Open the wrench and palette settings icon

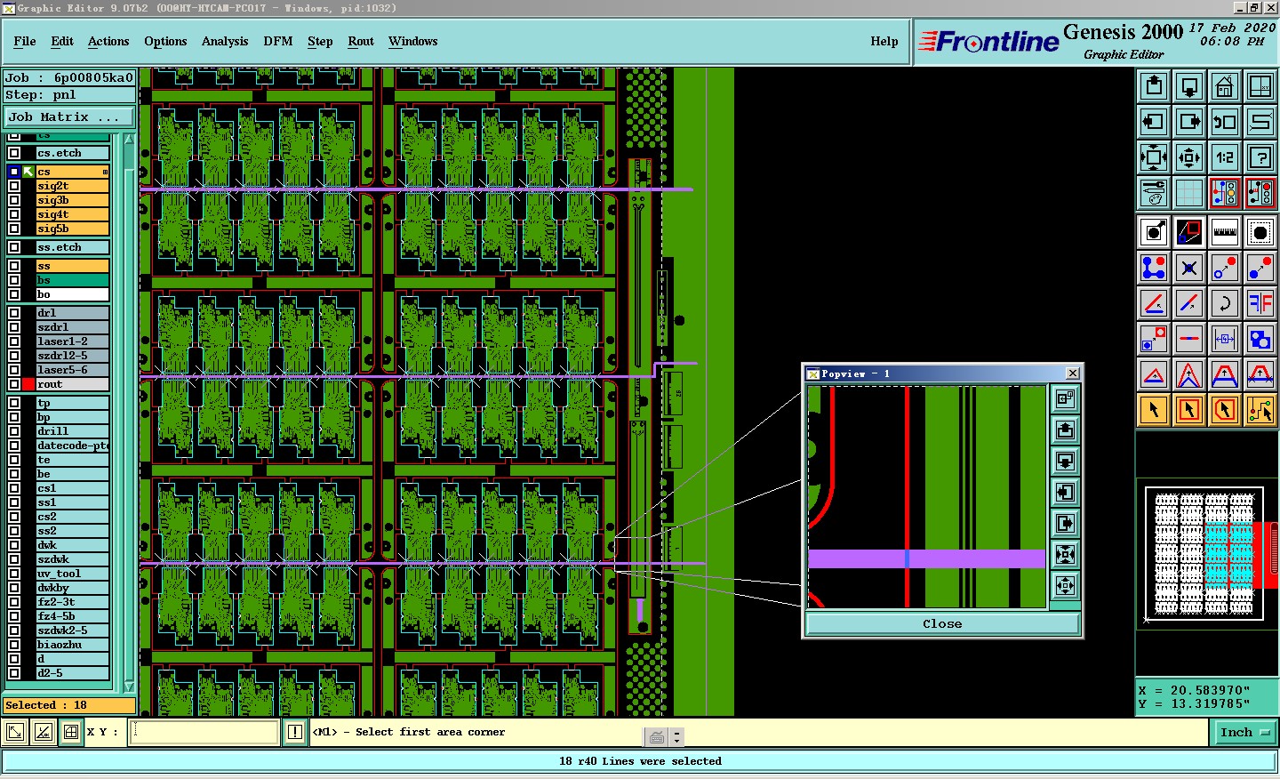[1154, 193]
